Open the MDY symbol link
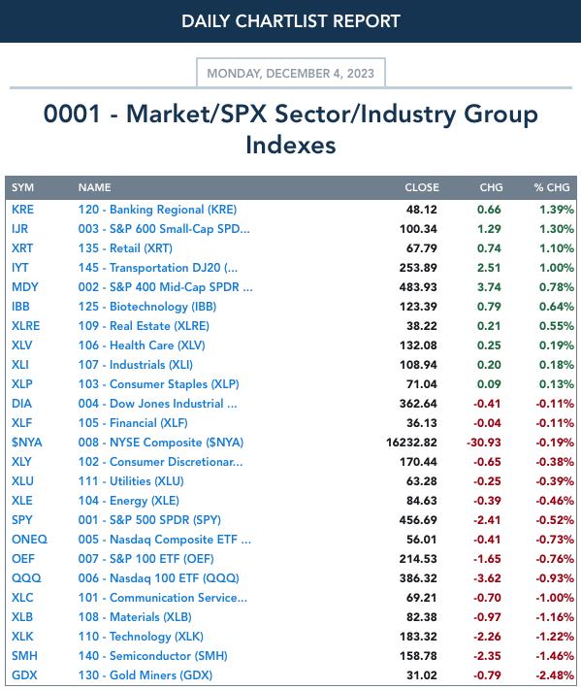581x690 pixels. [x=25, y=287]
